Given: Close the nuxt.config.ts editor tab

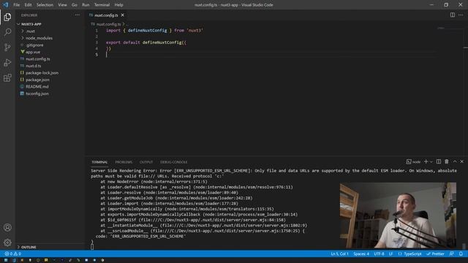Looking at the screenshot, I should pos(122,15).
